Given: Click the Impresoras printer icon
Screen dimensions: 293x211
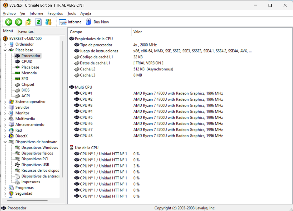Looking at the screenshot, I should coord(17,182).
